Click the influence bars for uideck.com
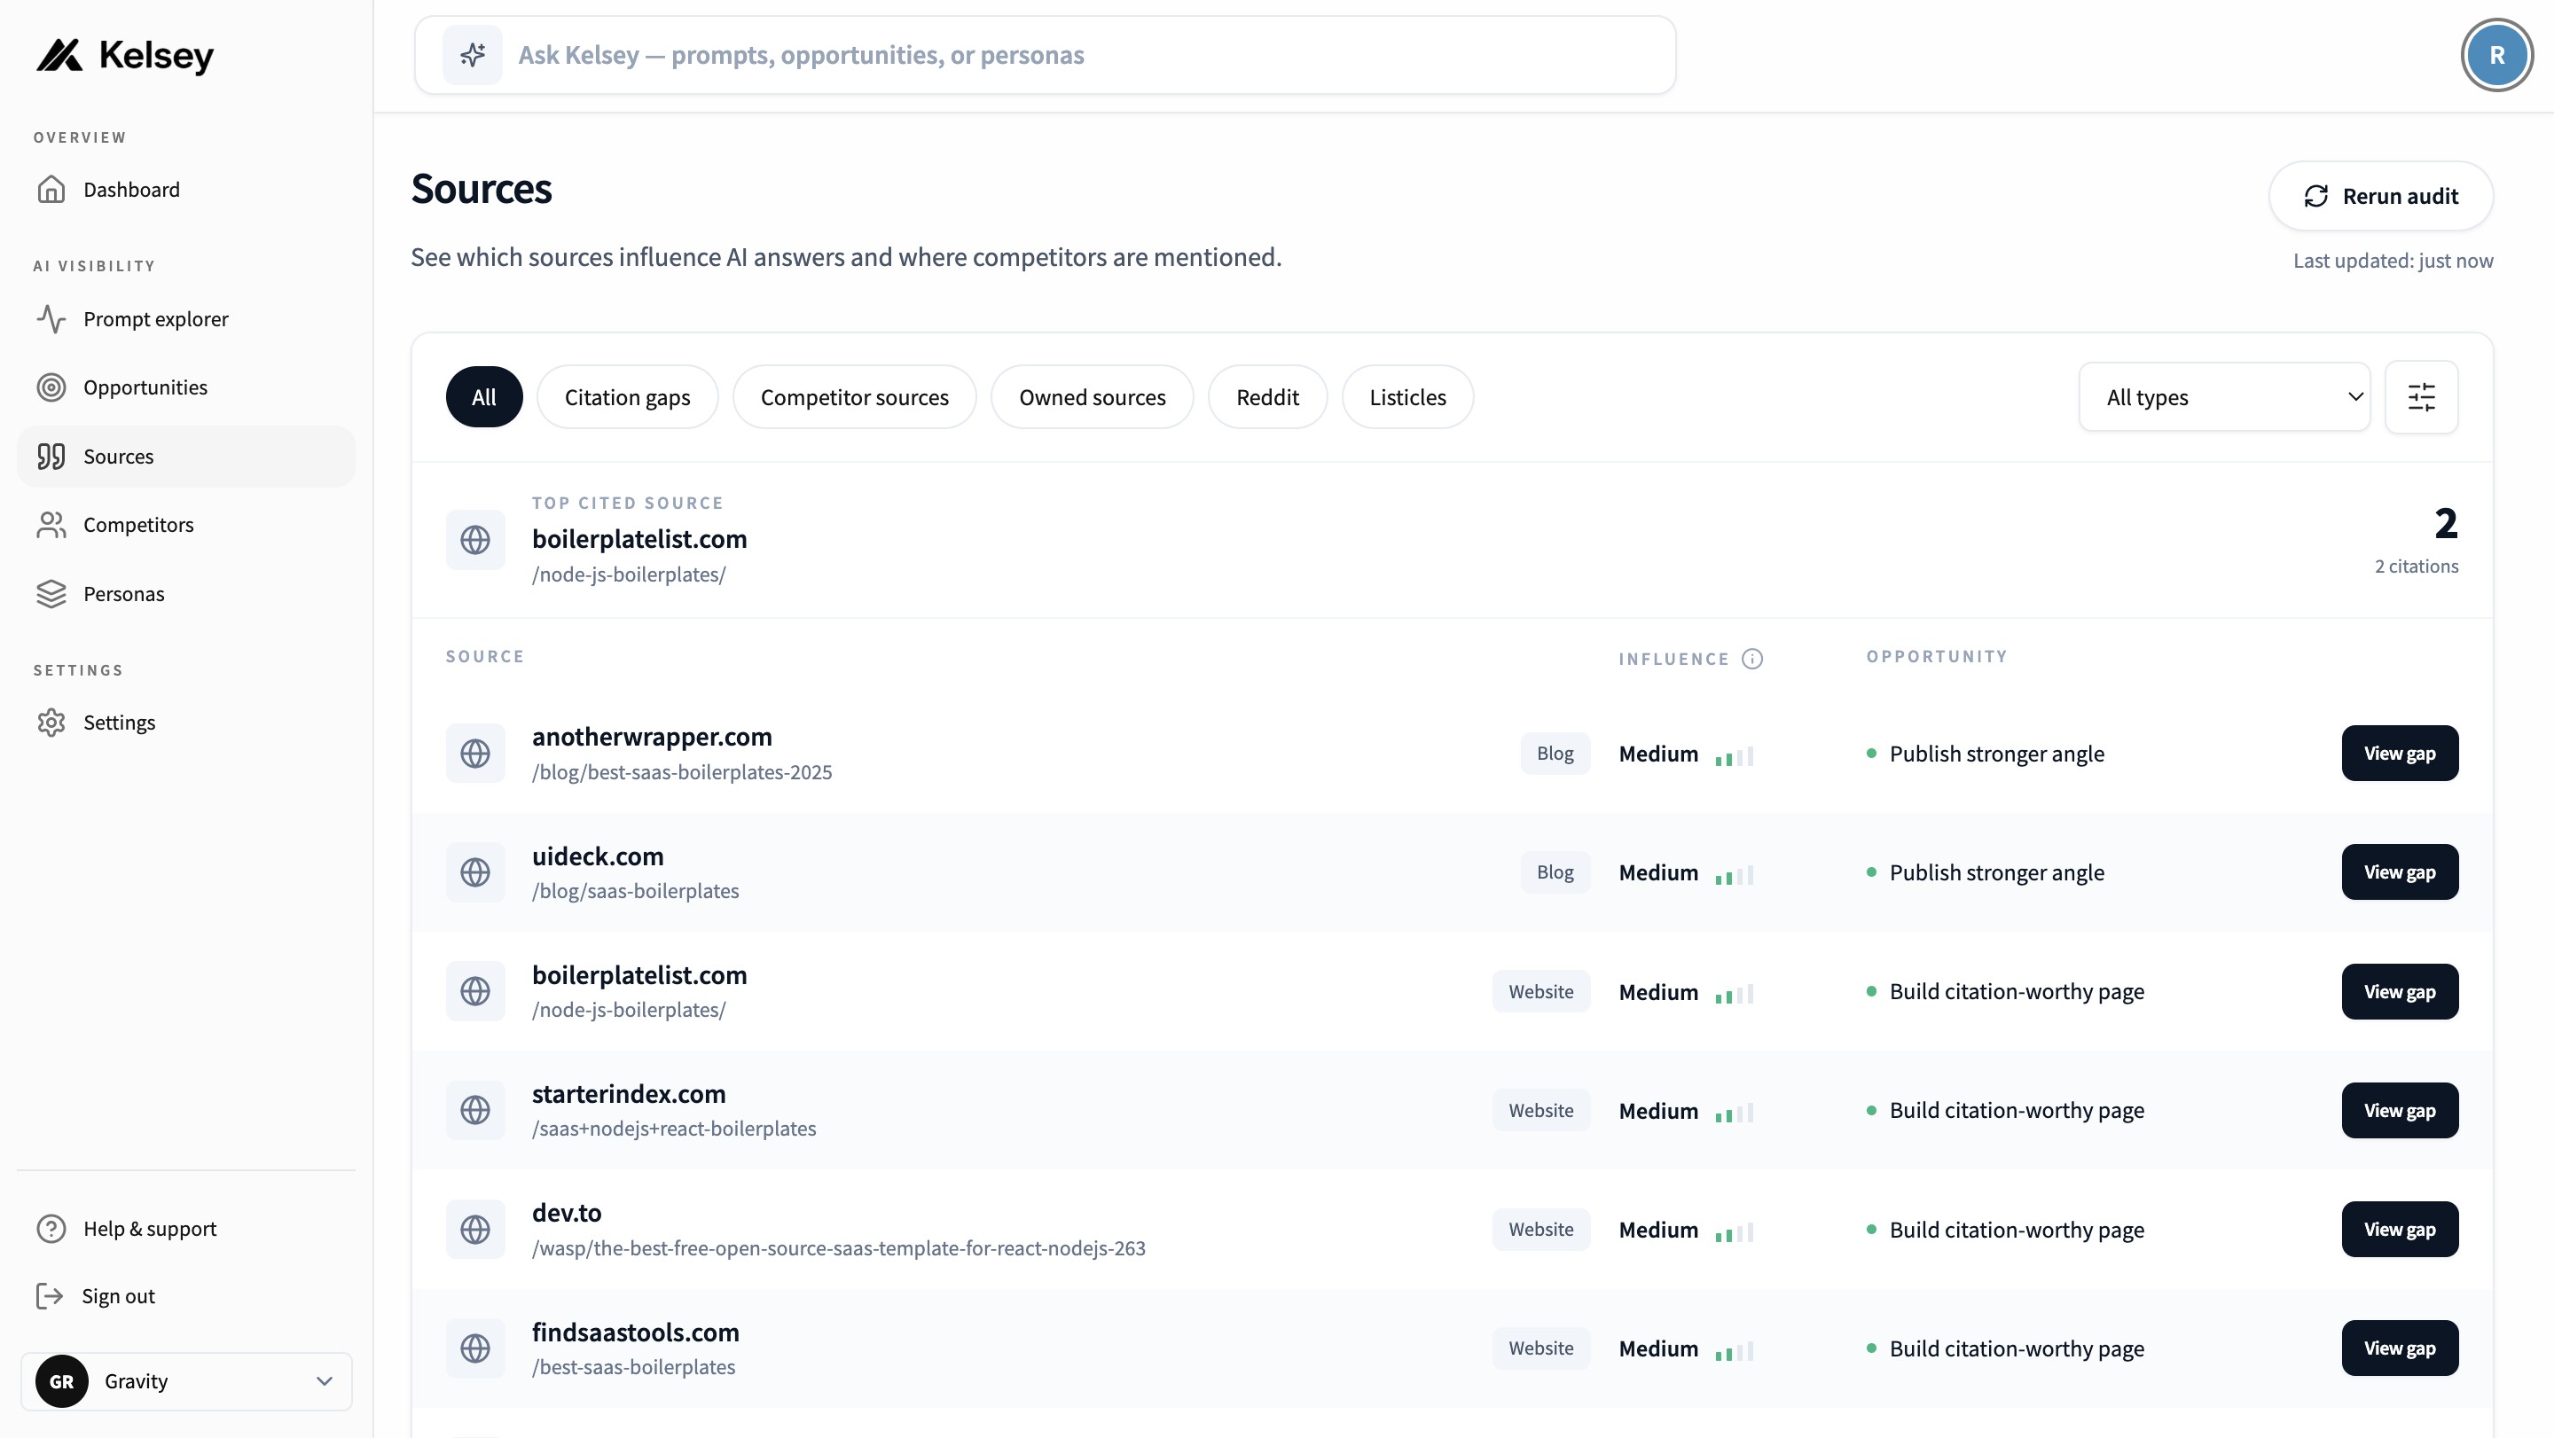2554x1438 pixels. coord(1734,874)
